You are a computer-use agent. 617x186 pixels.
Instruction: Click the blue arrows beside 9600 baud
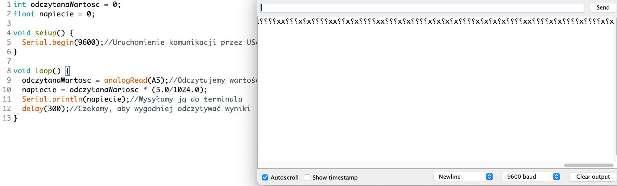557,177
